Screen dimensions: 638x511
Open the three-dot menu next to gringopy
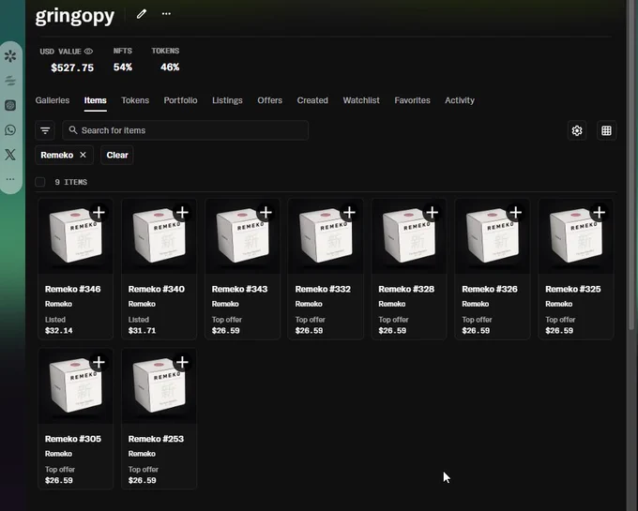(166, 13)
